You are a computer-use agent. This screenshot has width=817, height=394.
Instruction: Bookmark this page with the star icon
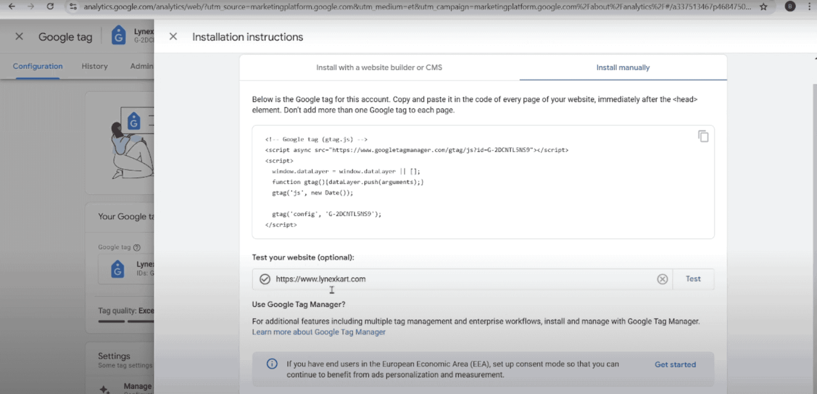[x=763, y=7]
